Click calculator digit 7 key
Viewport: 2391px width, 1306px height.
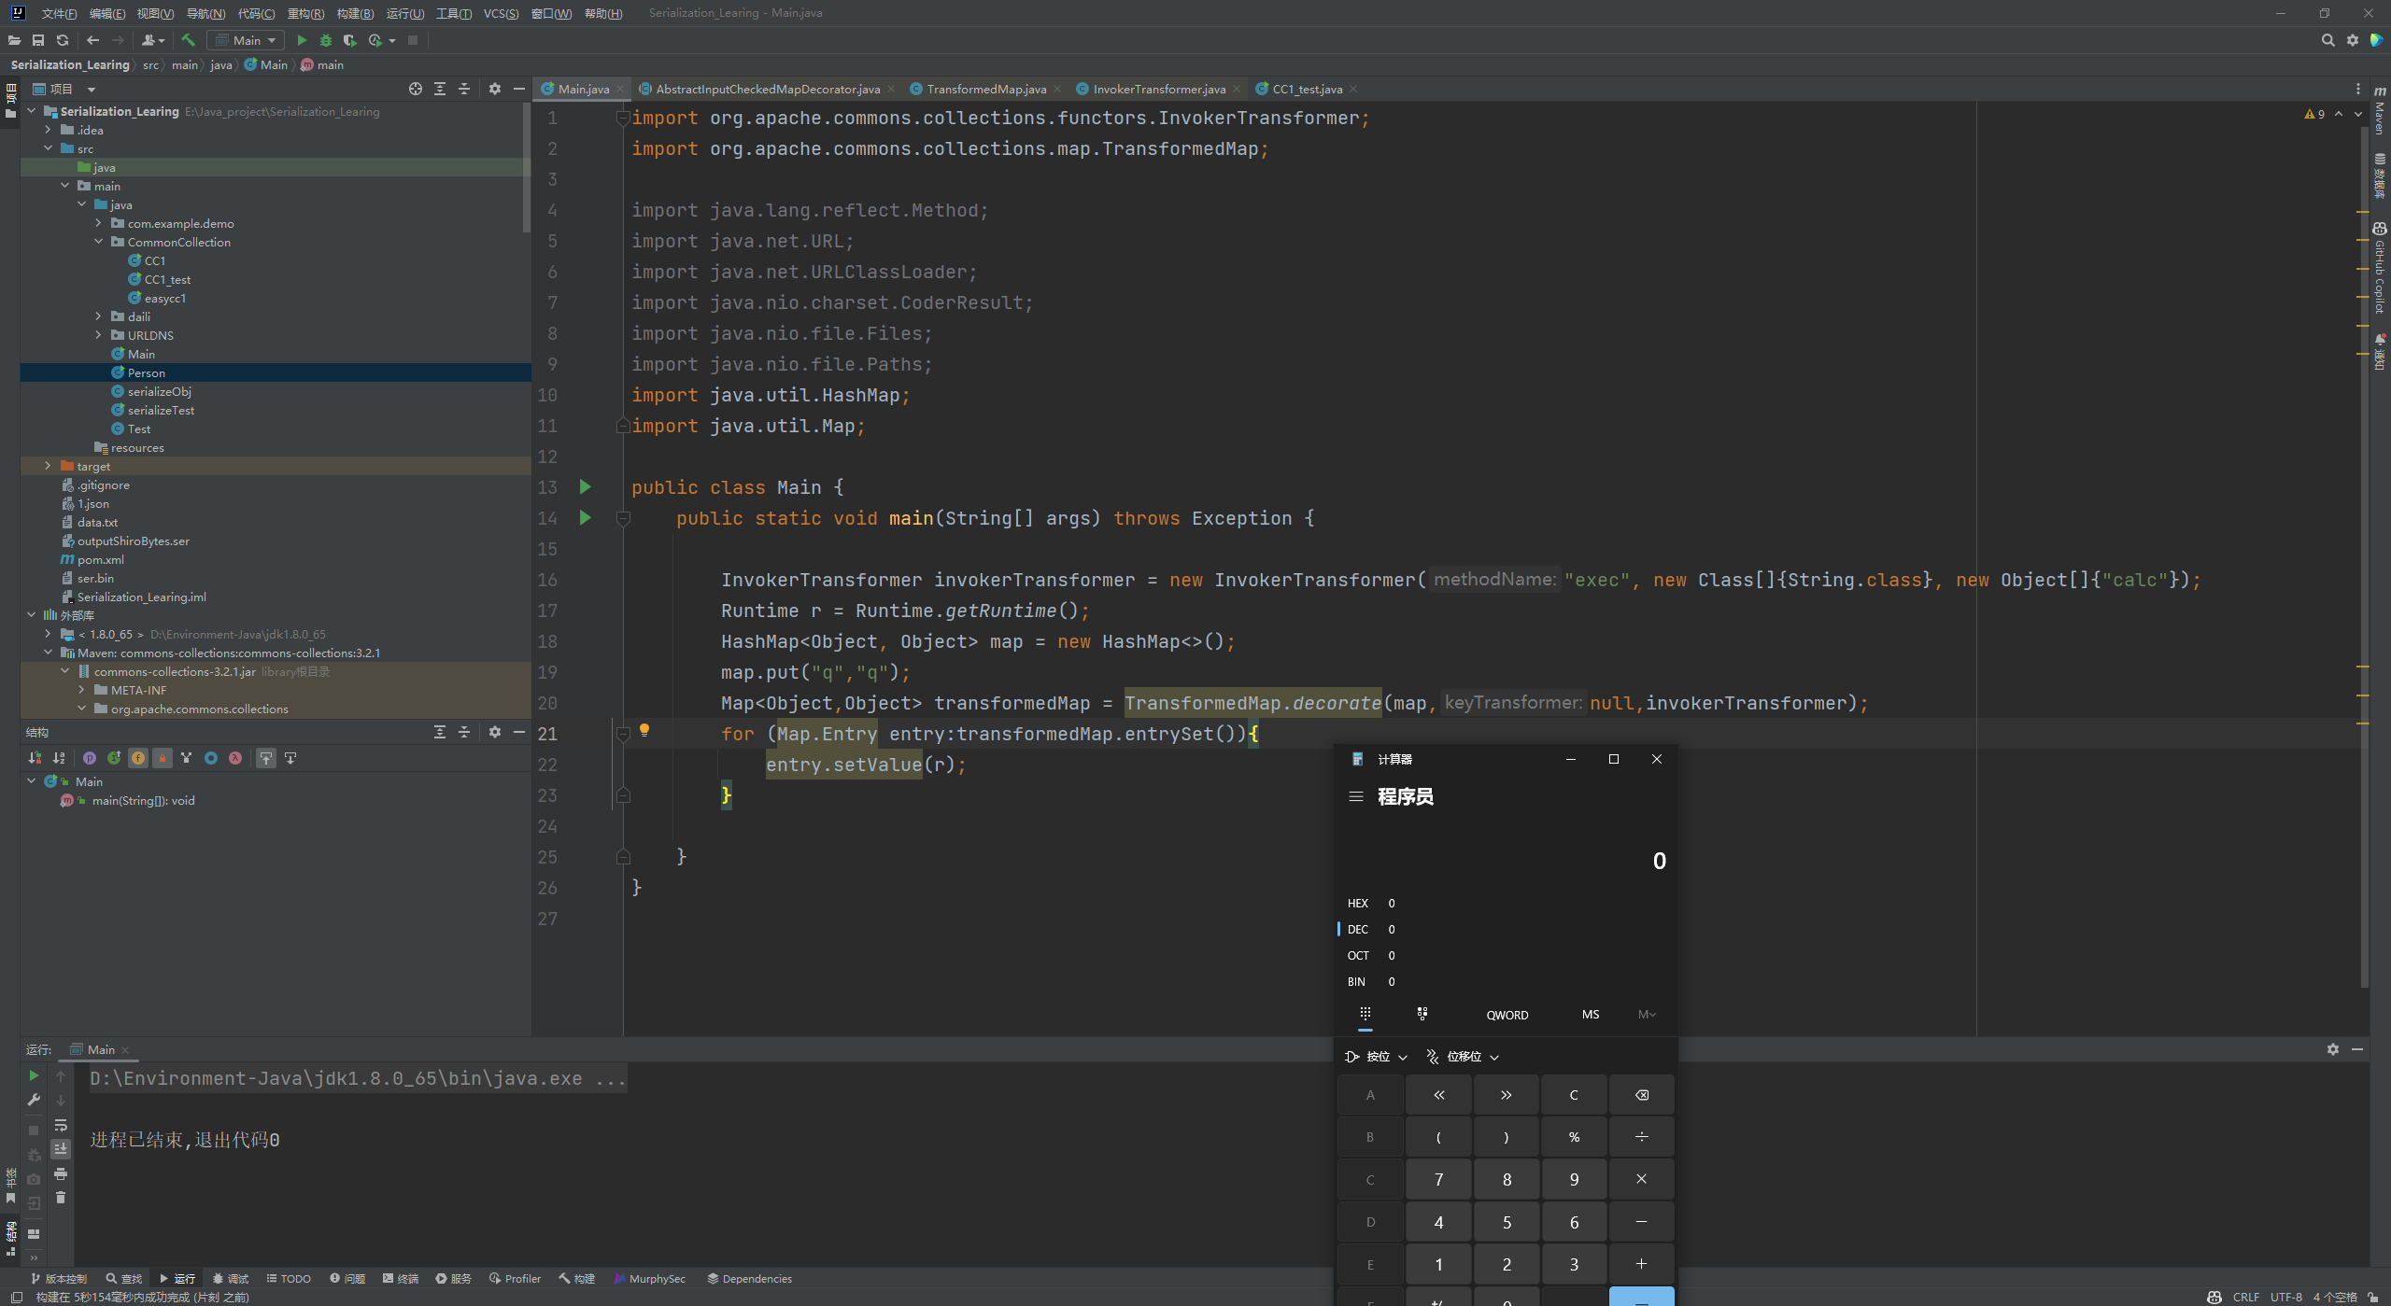(x=1438, y=1180)
